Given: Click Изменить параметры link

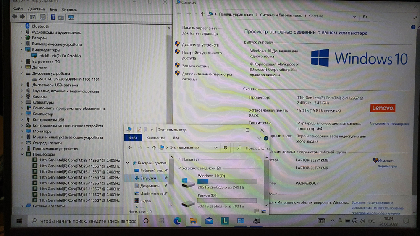Looking at the screenshot, I should [x=387, y=163].
